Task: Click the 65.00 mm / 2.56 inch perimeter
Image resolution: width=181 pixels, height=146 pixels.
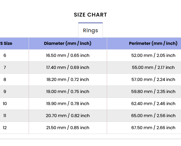Action: click(x=153, y=116)
